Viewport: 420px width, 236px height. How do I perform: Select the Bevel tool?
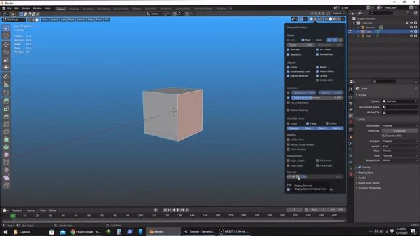pyautogui.click(x=6, y=117)
